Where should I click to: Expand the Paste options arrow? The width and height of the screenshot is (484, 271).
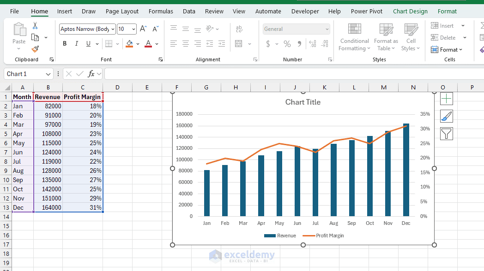point(19,49)
